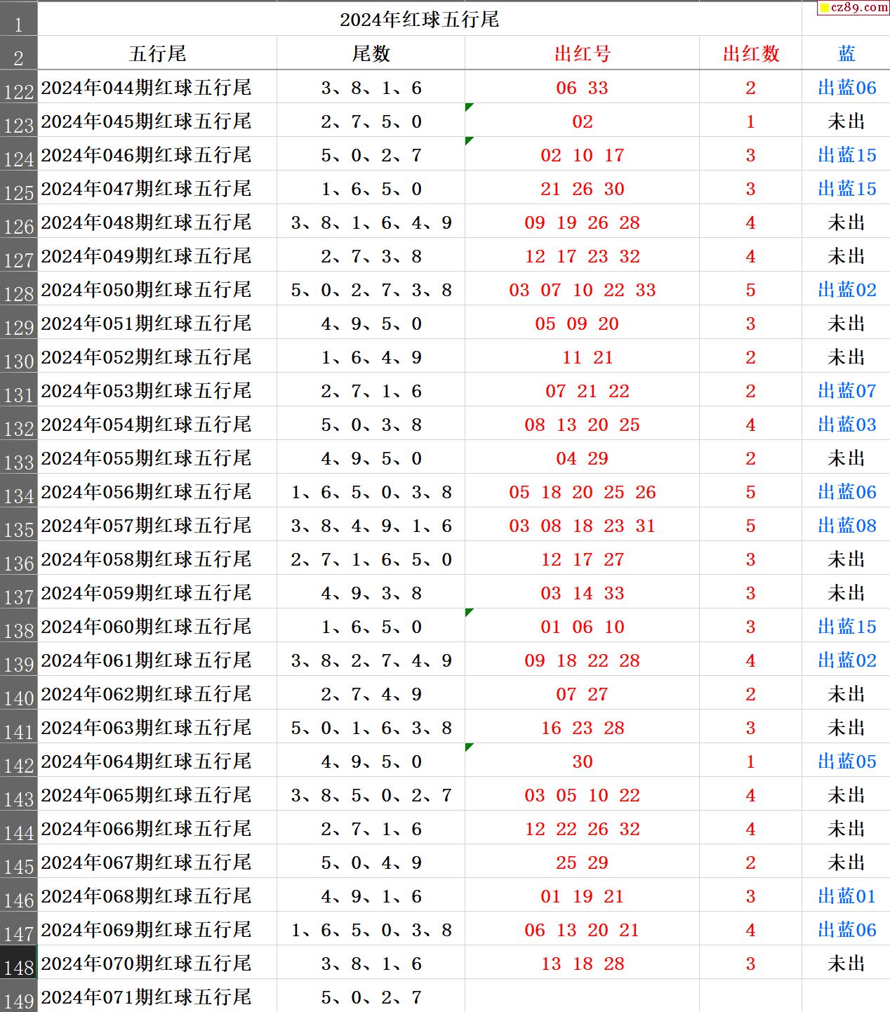Viewport: 890px width, 1012px height.
Task: Select row header 135
Action: pyautogui.click(x=18, y=525)
